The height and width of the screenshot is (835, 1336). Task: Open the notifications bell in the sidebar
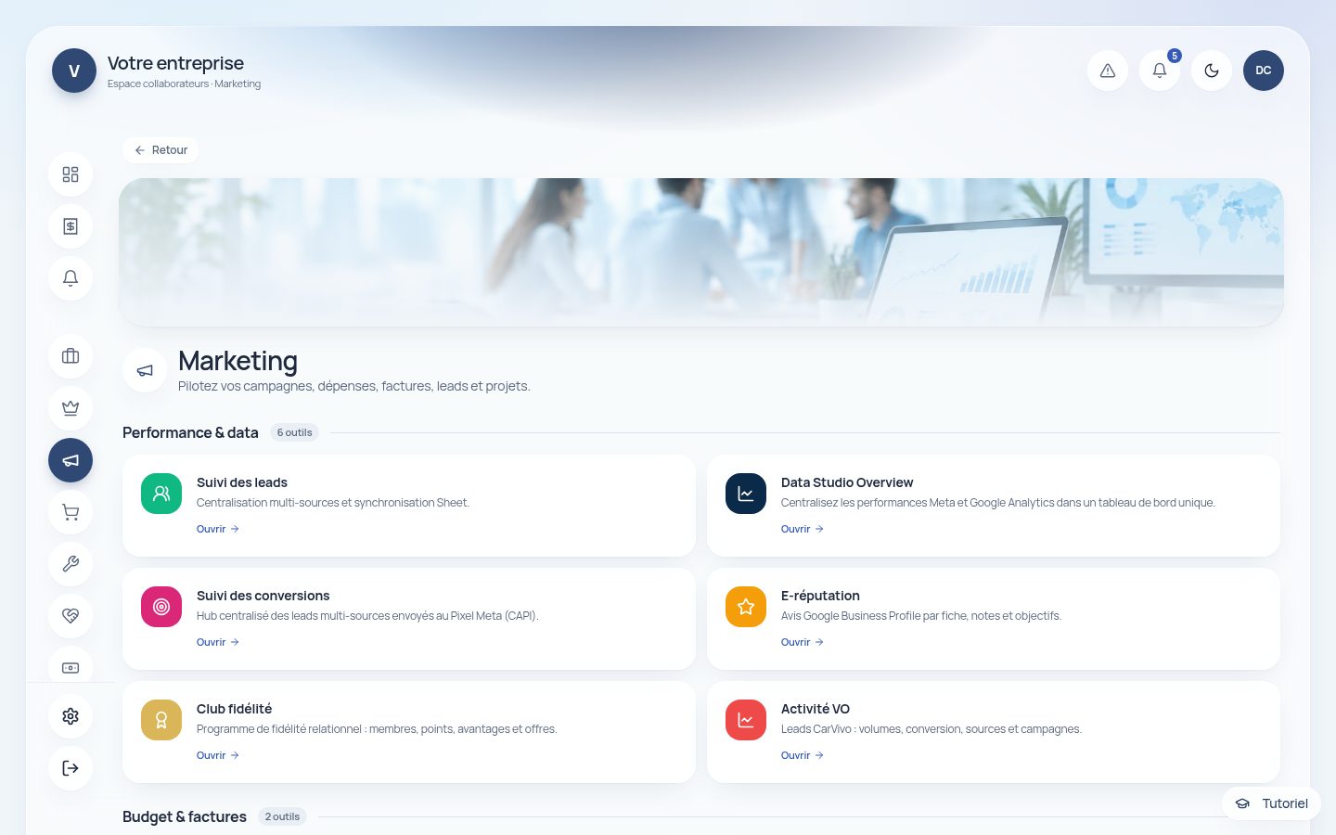click(71, 278)
